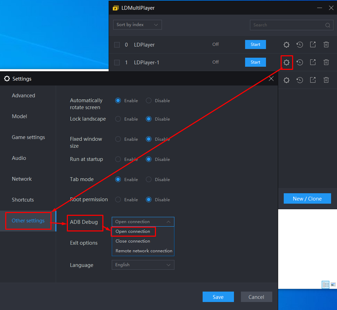337x310 pixels.
Task: Click the Search input field
Action: (x=288, y=25)
